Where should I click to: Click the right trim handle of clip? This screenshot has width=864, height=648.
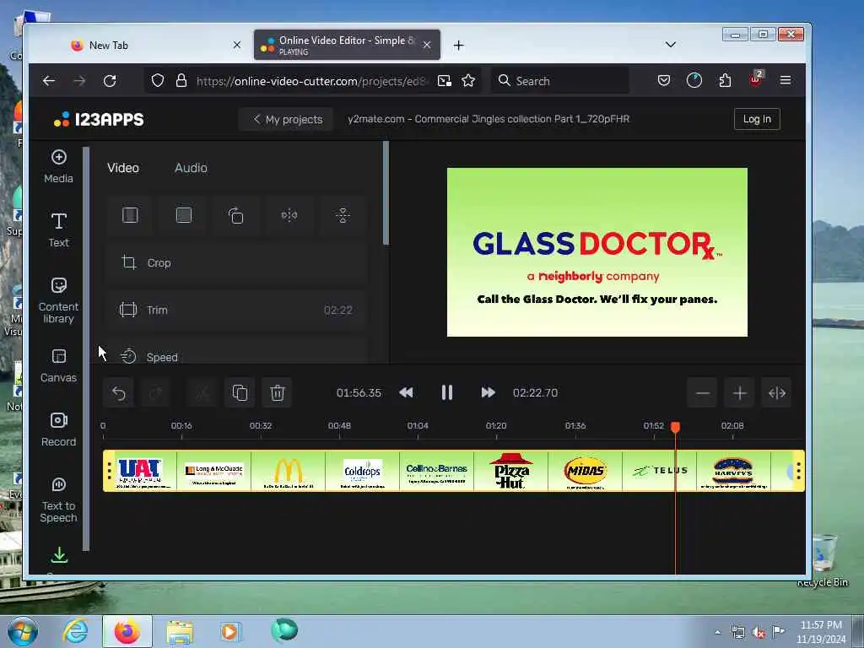pos(799,471)
